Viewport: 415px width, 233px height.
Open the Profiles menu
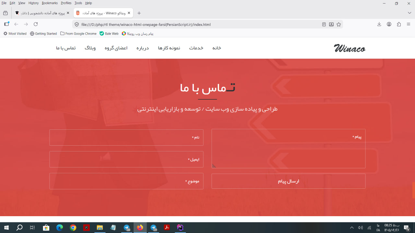tap(66, 3)
